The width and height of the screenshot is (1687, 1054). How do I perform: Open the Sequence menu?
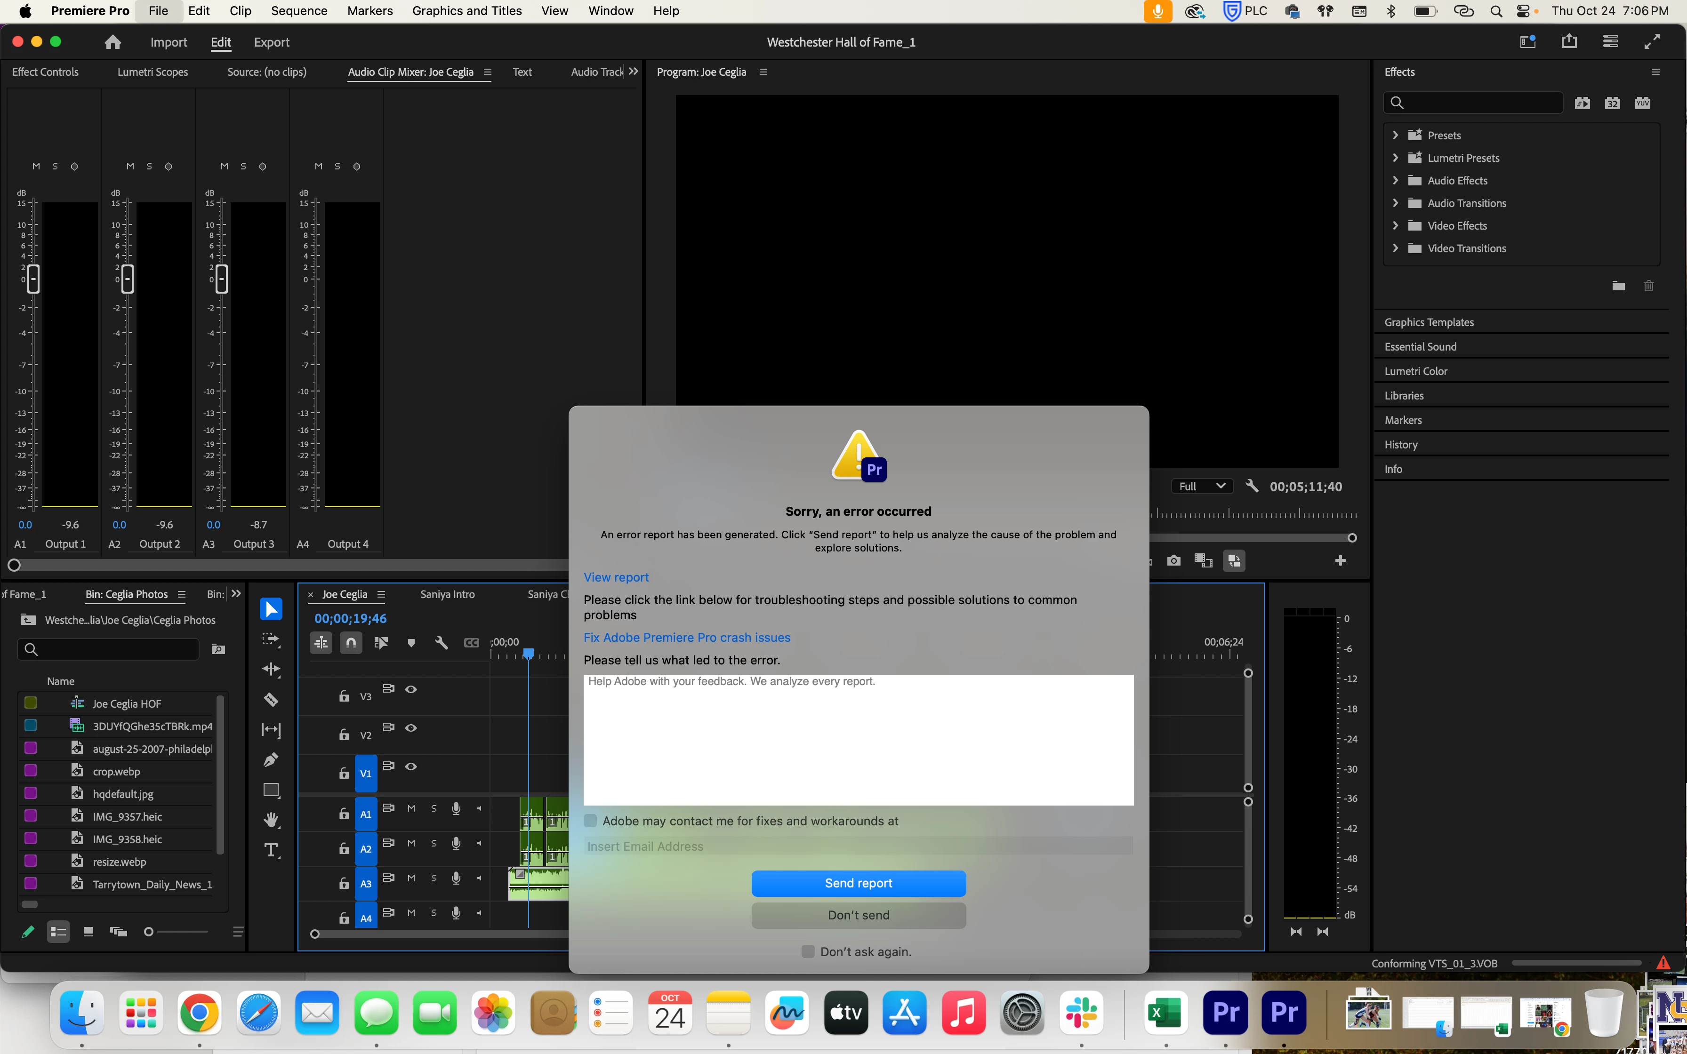click(x=299, y=10)
